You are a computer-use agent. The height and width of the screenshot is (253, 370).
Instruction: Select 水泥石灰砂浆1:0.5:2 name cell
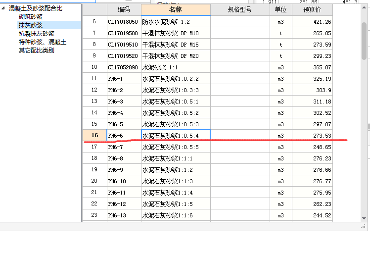pyautogui.click(x=176, y=113)
